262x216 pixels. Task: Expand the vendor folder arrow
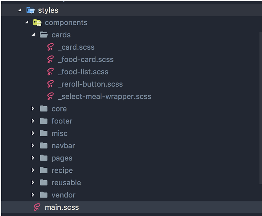[x=33, y=195]
